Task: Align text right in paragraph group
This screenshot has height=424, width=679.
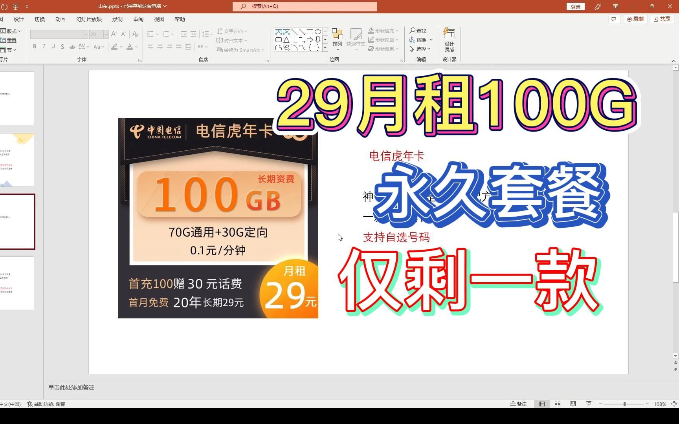Action: pos(169,47)
